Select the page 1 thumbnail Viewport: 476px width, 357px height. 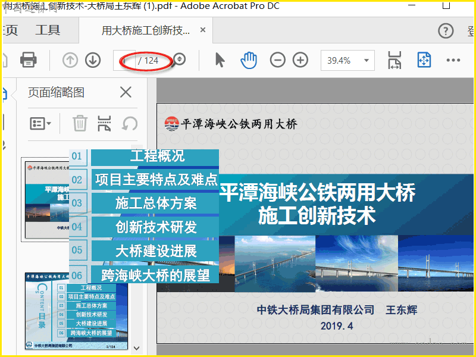(x=47, y=200)
